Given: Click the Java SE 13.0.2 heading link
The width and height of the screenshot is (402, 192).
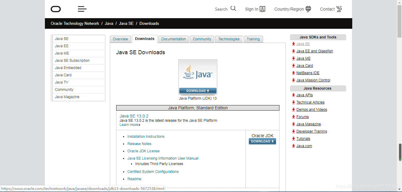Looking at the screenshot, I should [134, 116].
